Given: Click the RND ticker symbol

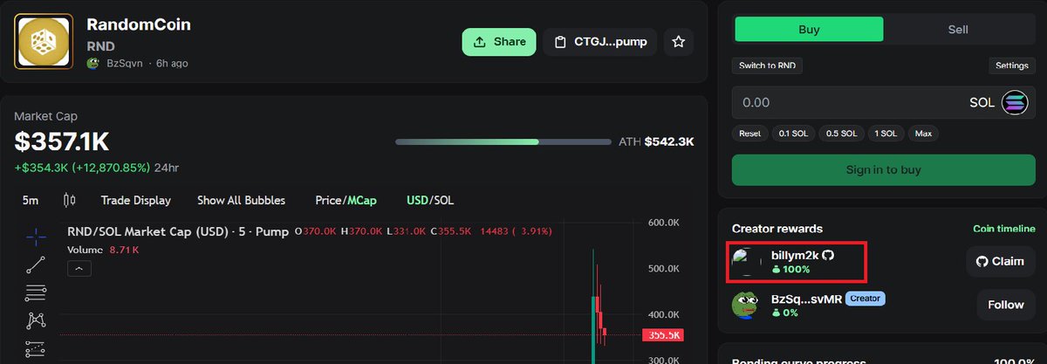Looking at the screenshot, I should [100, 45].
